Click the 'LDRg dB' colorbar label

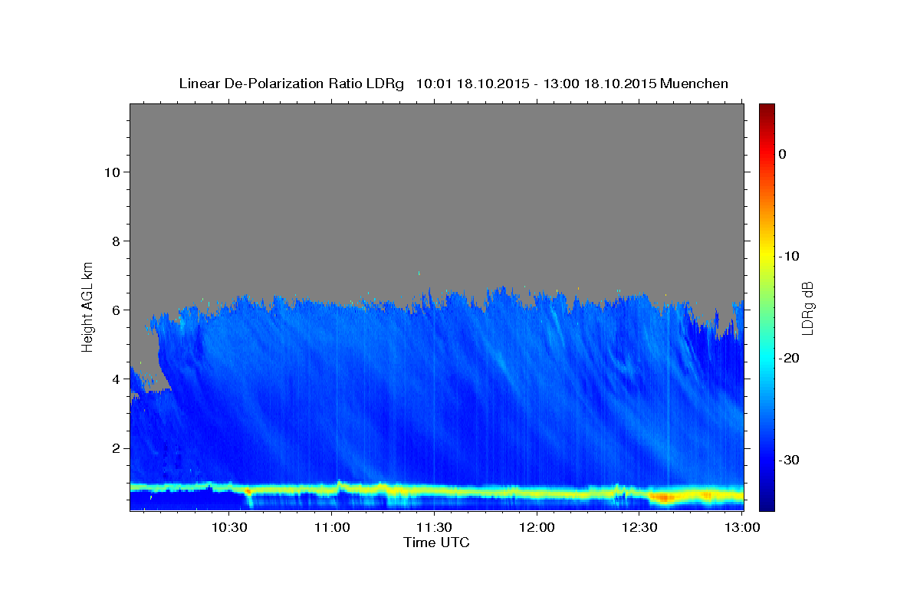808,307
